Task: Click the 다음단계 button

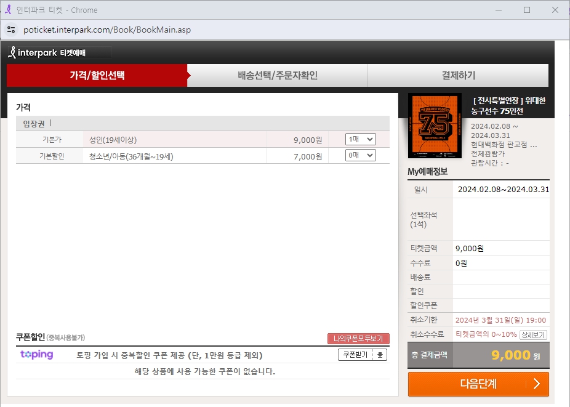Action: tap(478, 384)
